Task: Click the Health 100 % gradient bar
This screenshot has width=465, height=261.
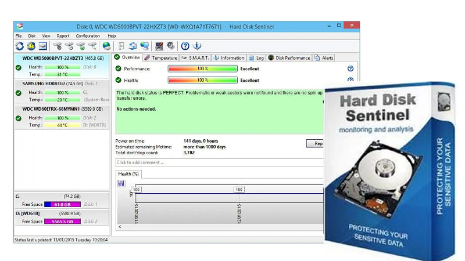Action: (x=202, y=80)
